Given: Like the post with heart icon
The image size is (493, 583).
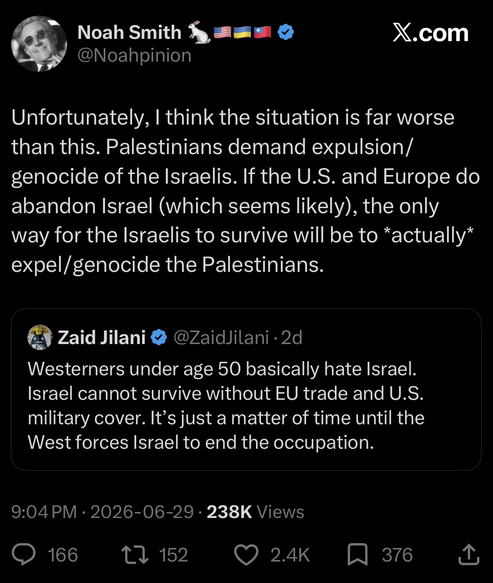Looking at the screenshot, I should pos(246,555).
